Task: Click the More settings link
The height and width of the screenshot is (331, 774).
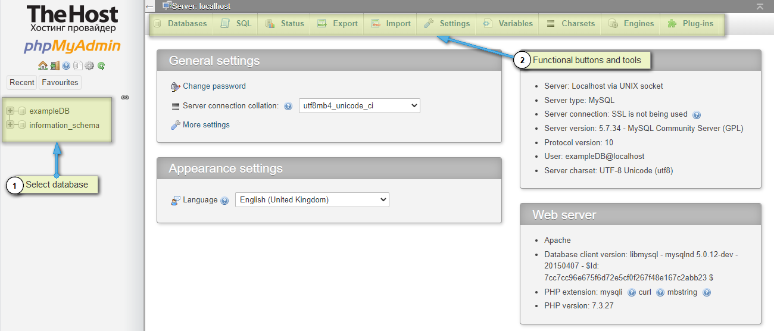Action: pos(206,125)
